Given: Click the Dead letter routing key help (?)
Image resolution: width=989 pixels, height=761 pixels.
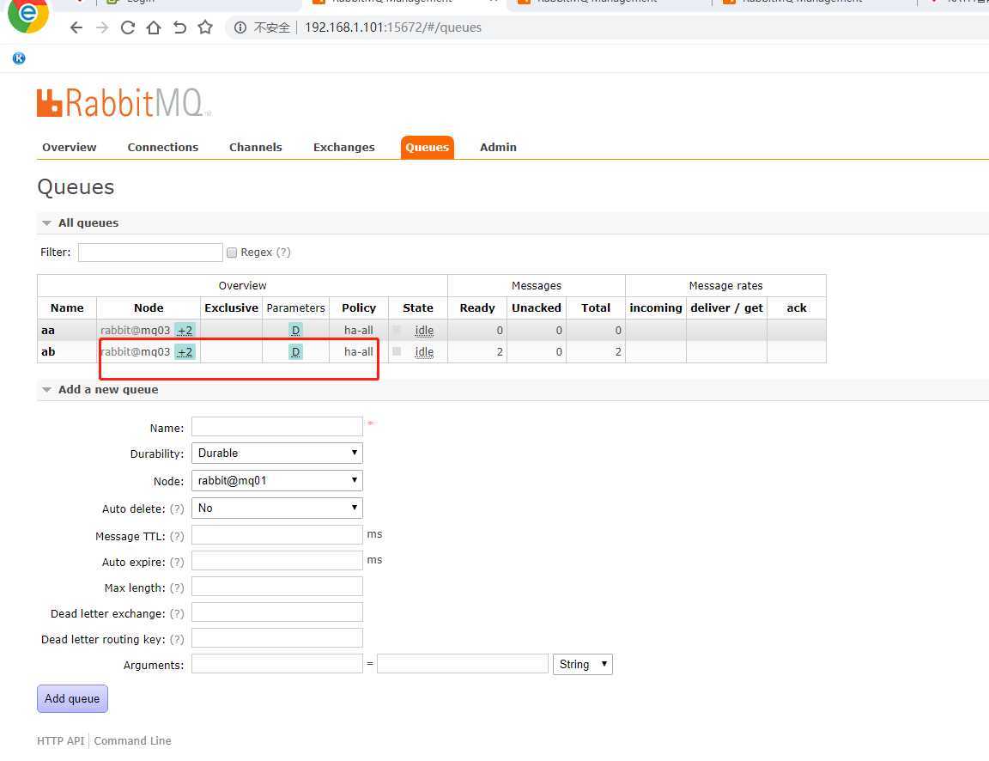Looking at the screenshot, I should (x=177, y=640).
